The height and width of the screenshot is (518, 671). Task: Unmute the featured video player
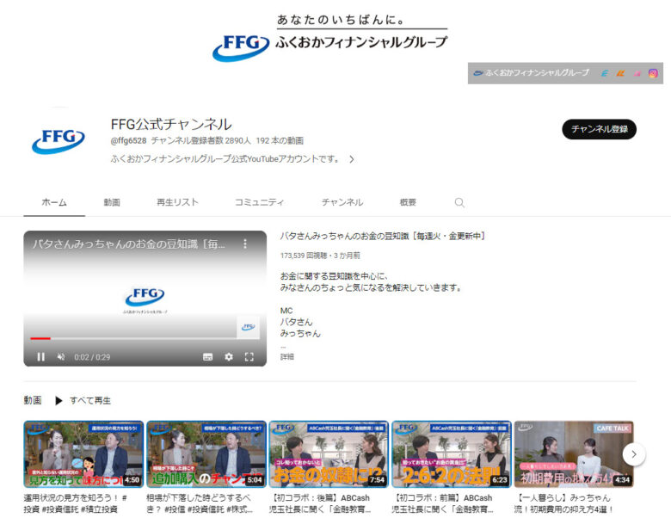[61, 356]
